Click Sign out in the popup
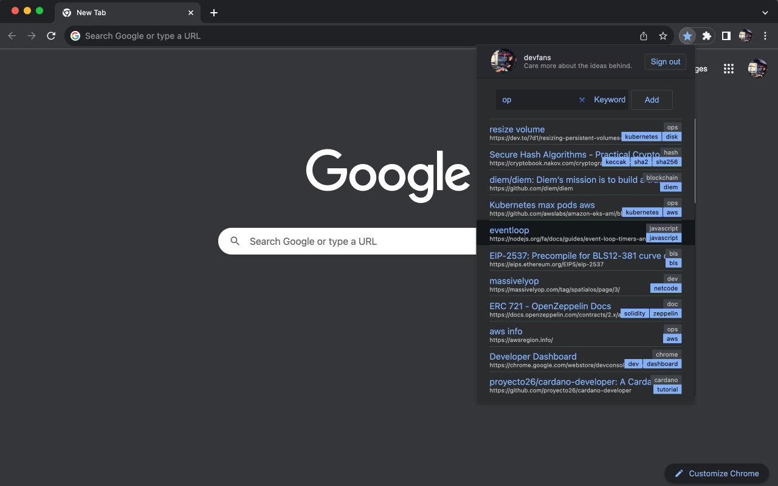Image resolution: width=778 pixels, height=486 pixels. click(x=666, y=61)
